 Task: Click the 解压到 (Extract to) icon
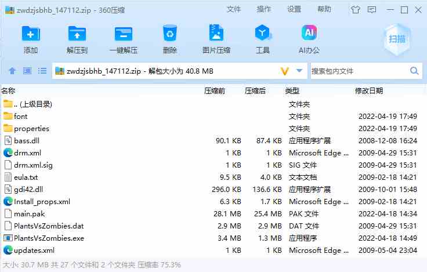point(77,34)
